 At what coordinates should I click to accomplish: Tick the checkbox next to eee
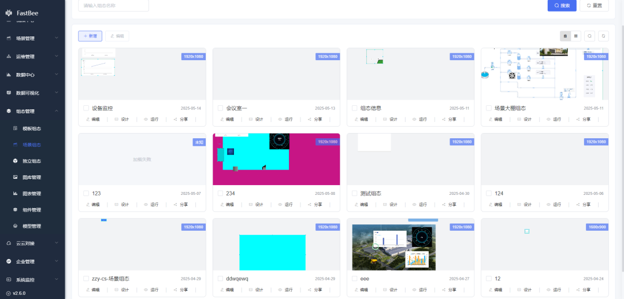pos(355,278)
